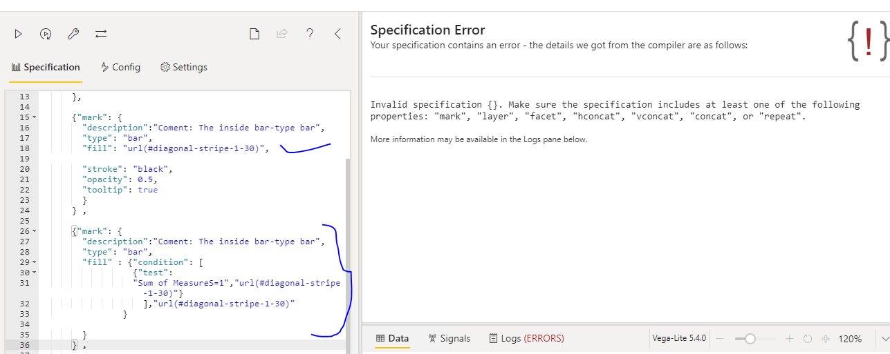This screenshot has height=354, width=890.
Task: Fold the code block at line 26
Action: tap(34, 231)
